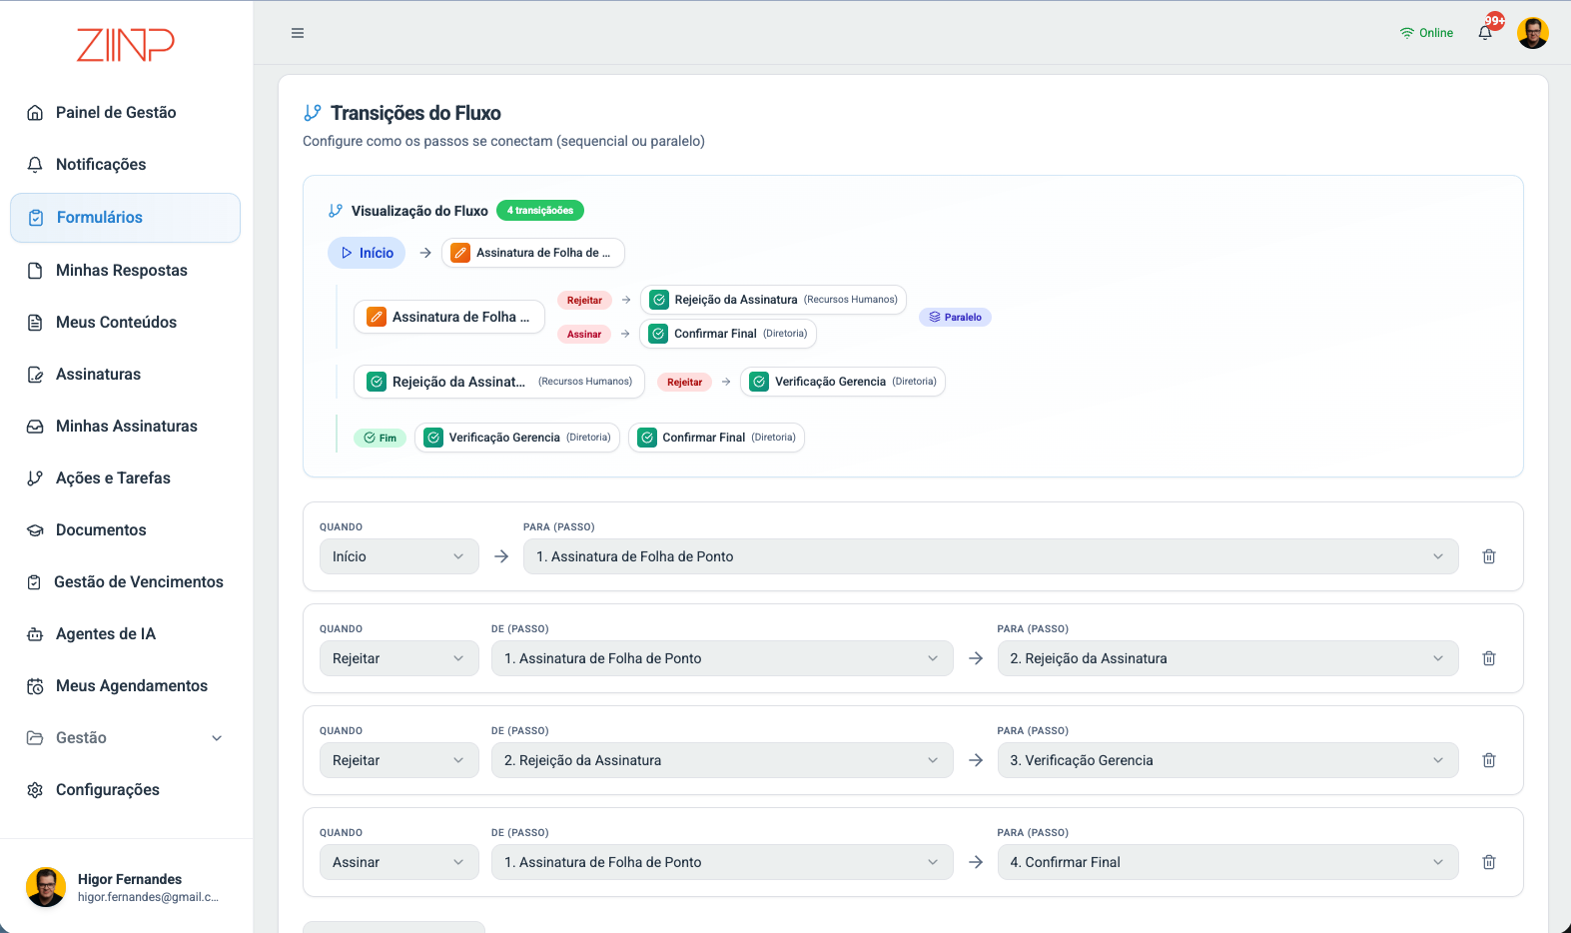Click the Agentes de IA robot icon

[35, 634]
